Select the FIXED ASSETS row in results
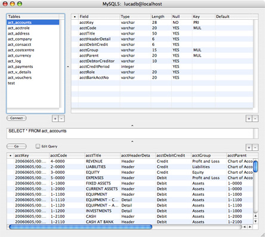Screen dimensions: 265x237 [130, 183]
